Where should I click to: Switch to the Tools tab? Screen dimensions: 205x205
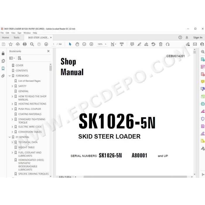pyautogui.click(x=16, y=37)
